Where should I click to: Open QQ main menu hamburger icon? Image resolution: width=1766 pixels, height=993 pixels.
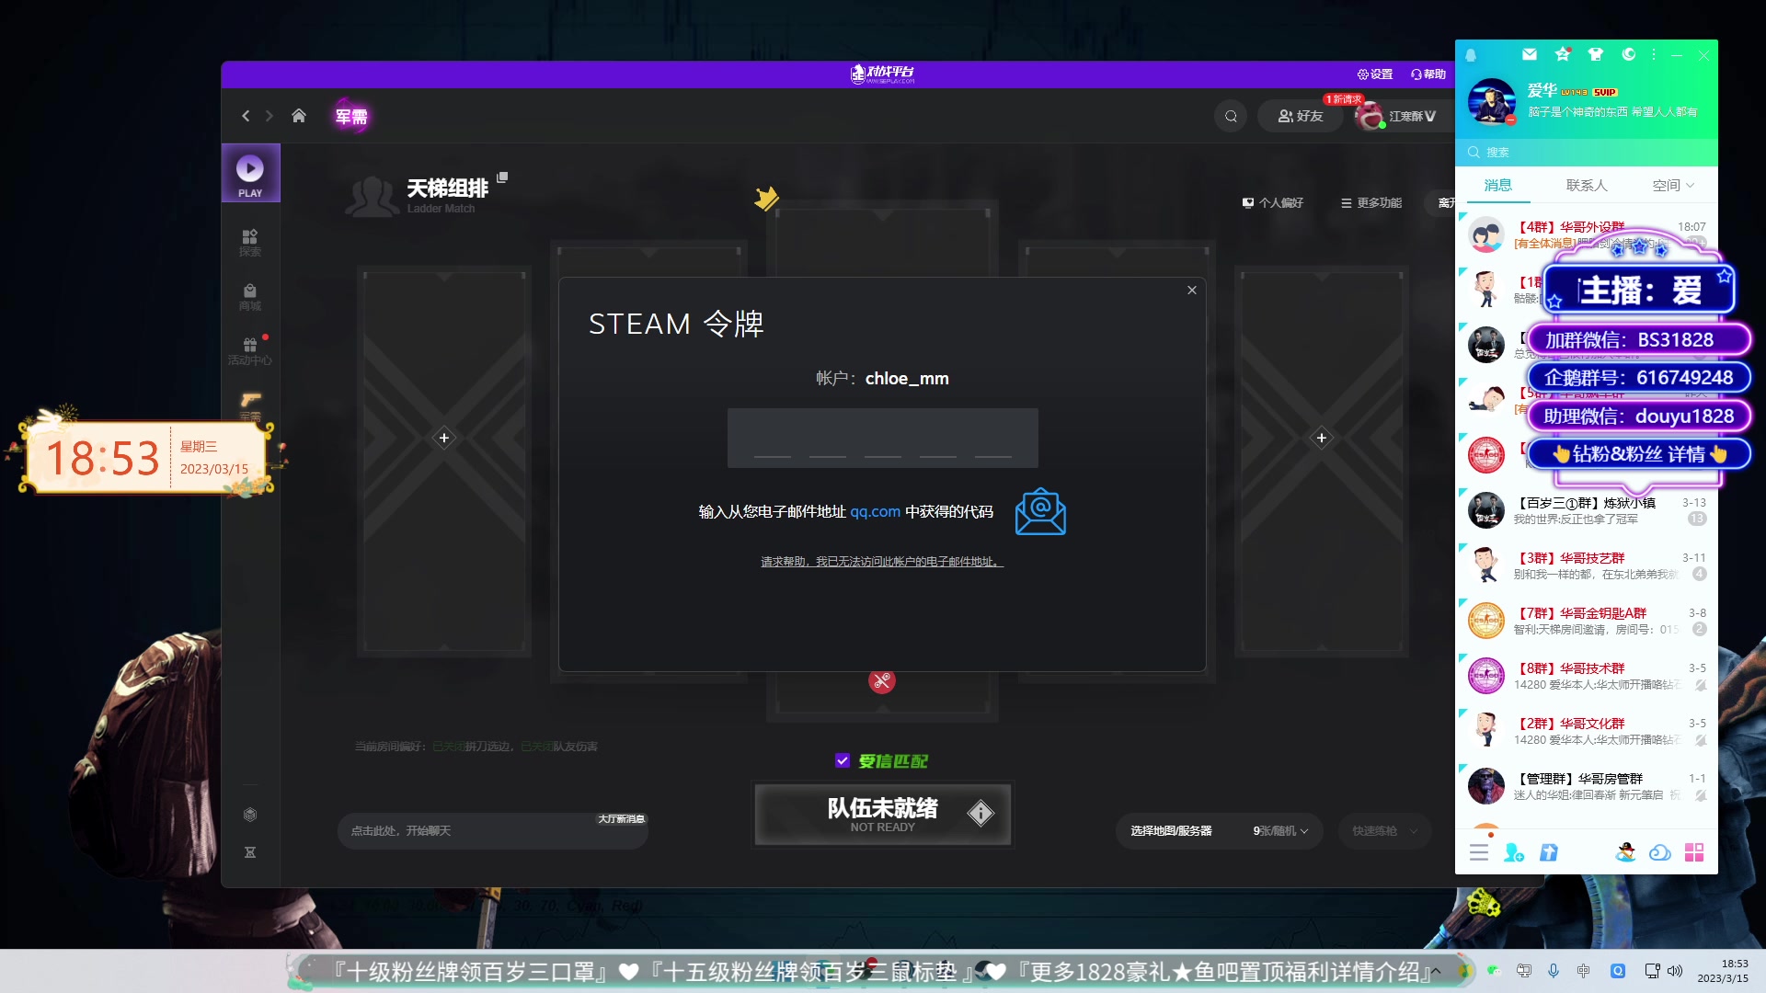1479,852
